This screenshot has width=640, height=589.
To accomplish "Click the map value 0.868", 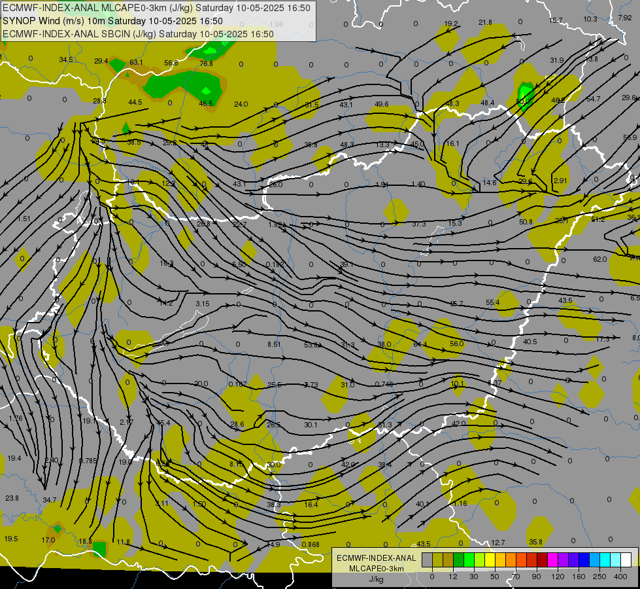I will 311,544.
